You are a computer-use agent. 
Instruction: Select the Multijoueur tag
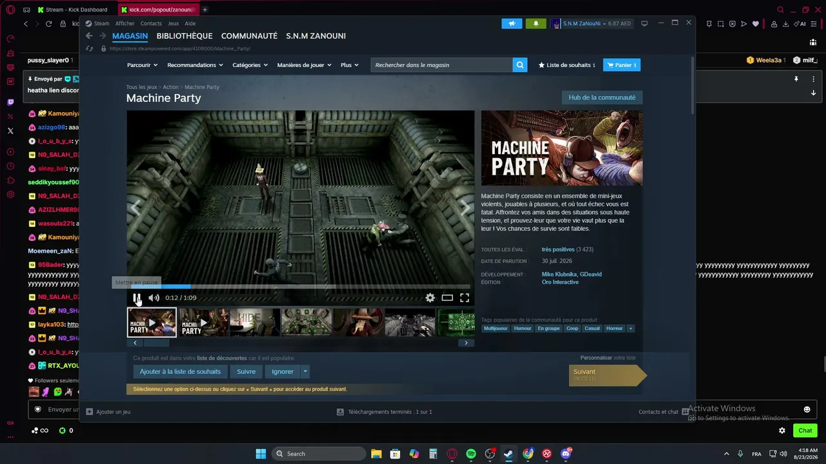(496, 329)
